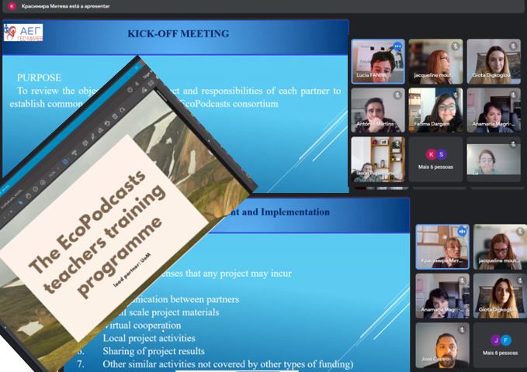Click the muted mic icon on Giota's top tile

click(512, 46)
